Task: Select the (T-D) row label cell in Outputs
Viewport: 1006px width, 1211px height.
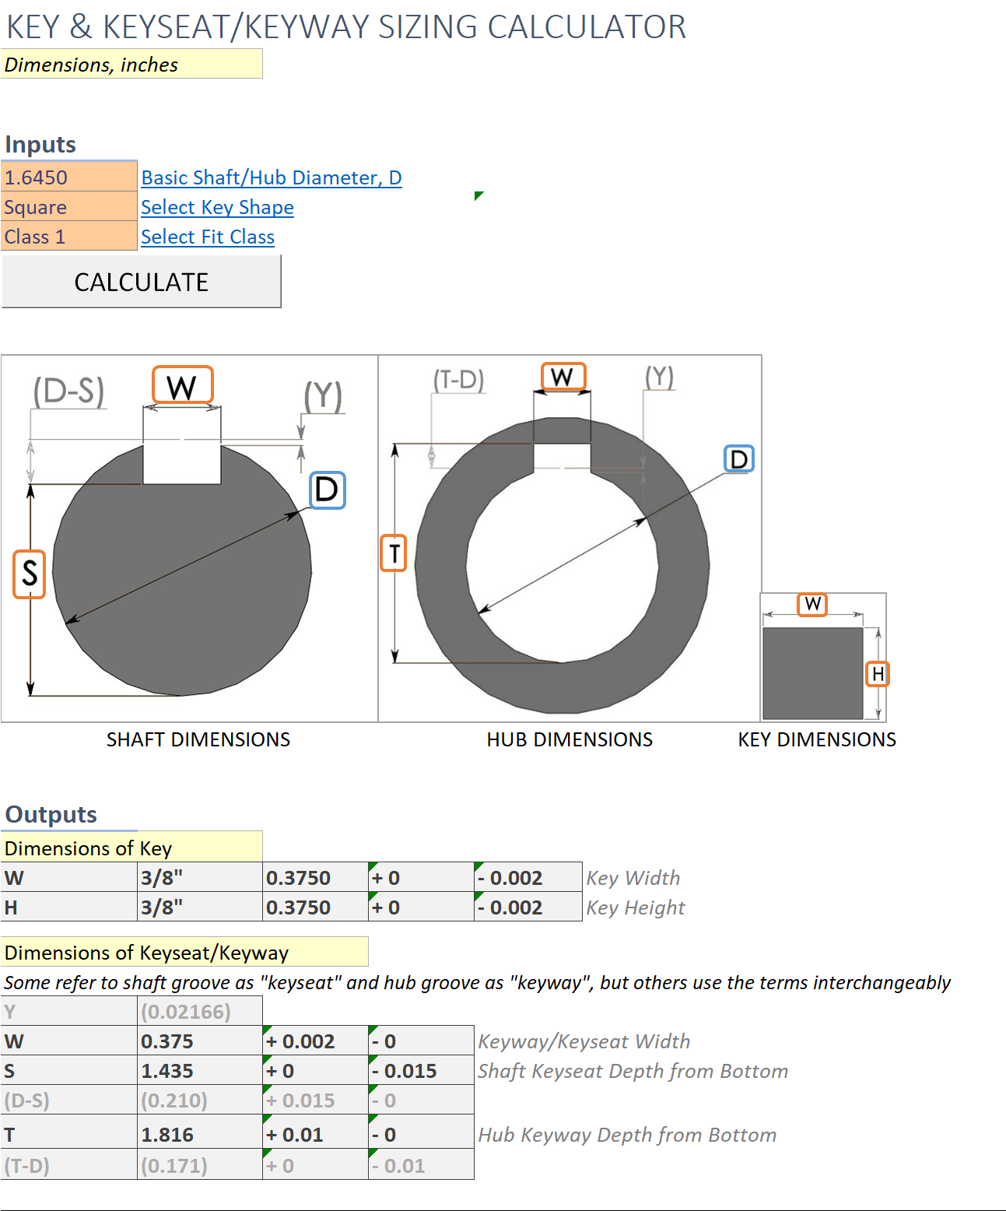Action: point(69,1165)
